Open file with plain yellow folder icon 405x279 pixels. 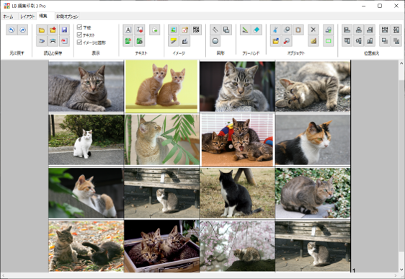[42, 30]
